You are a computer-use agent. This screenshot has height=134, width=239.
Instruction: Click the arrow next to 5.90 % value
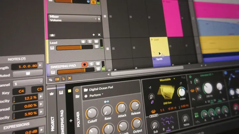pyautogui.click(x=41, y=112)
